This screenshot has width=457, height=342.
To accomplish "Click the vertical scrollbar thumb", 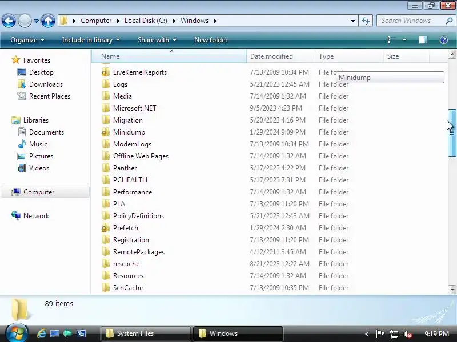I will point(452,133).
